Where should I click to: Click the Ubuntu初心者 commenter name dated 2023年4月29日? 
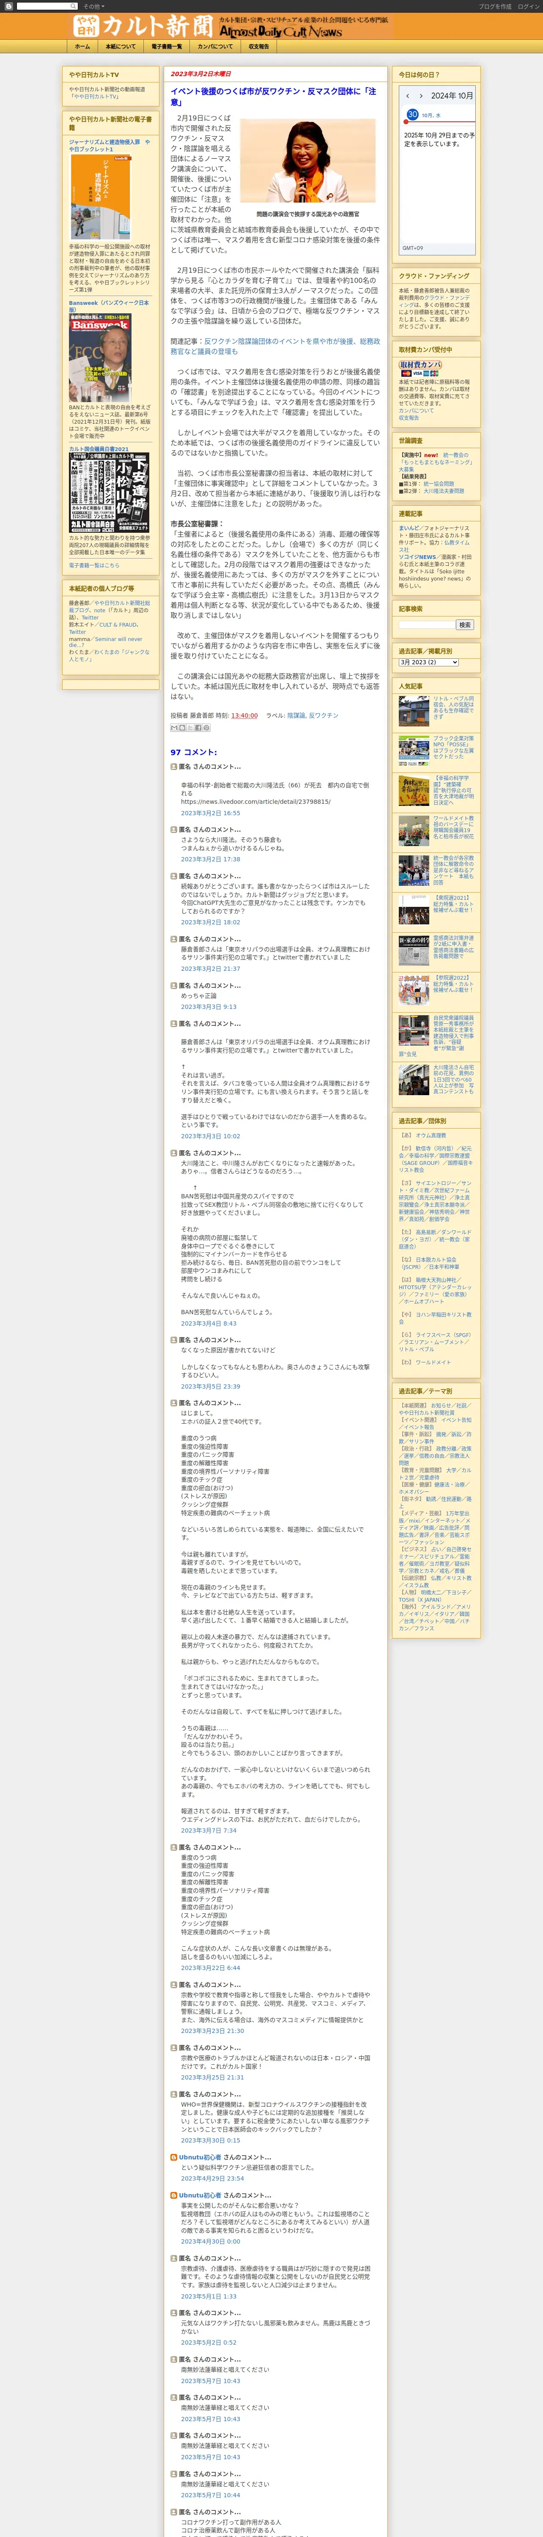pos(200,2157)
